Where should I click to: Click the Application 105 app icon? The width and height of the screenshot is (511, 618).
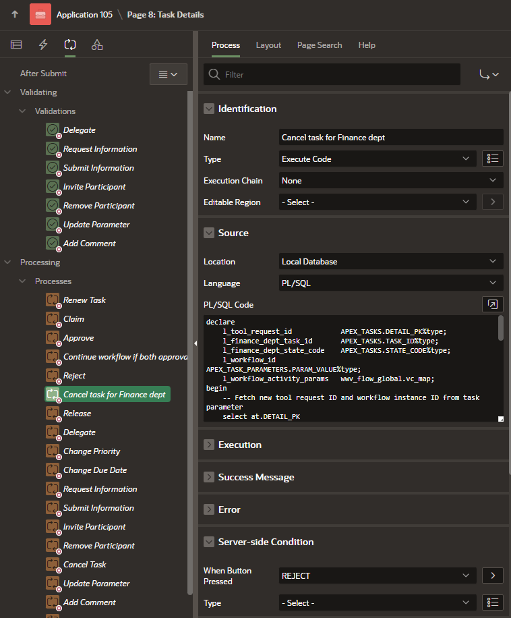click(40, 14)
